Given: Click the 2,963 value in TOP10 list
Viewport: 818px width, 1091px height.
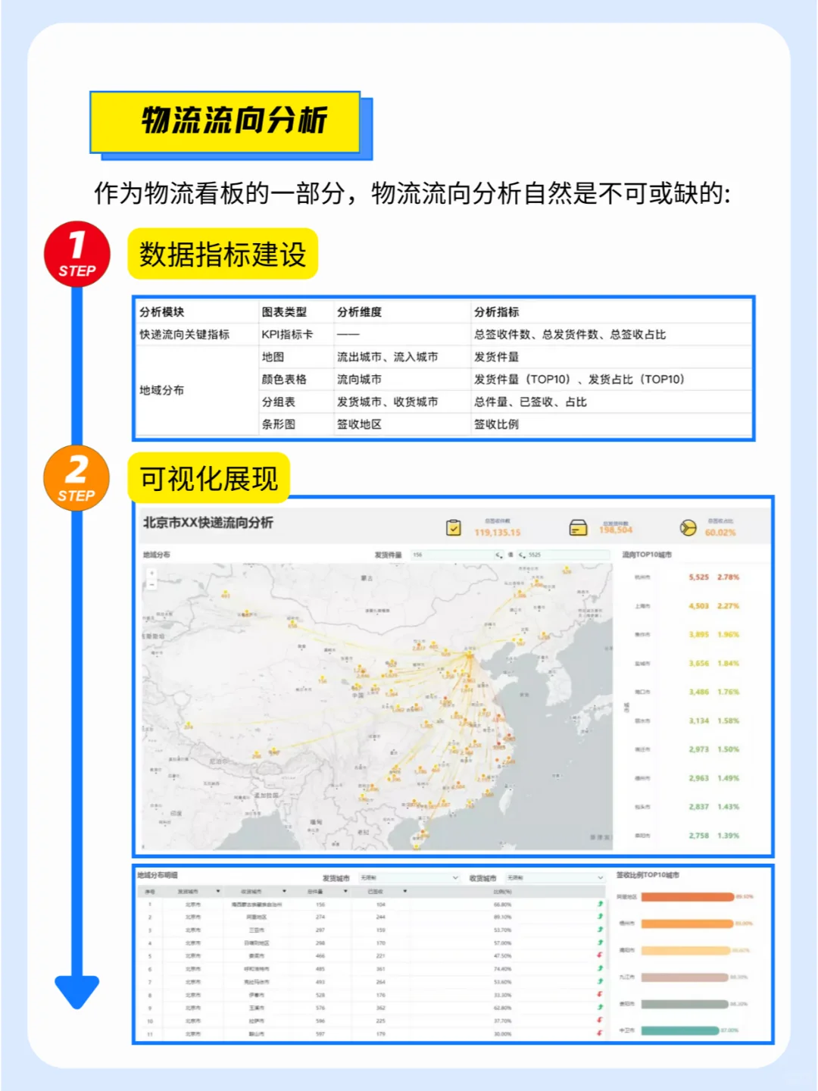Looking at the screenshot, I should 698,778.
